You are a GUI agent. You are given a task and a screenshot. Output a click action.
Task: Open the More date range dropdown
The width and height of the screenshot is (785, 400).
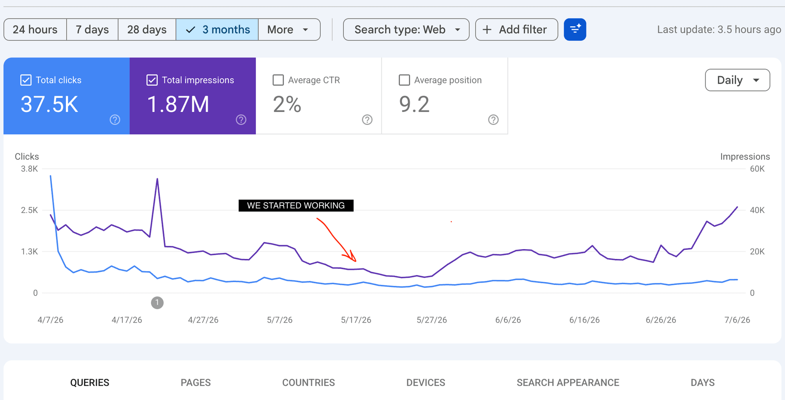(x=289, y=29)
